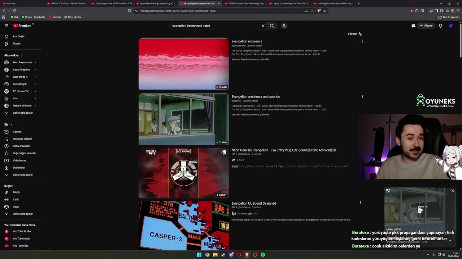The height and width of the screenshot is (259, 462).
Task: Open more options for Evangelion ambience and sounds
Action: 362,96
